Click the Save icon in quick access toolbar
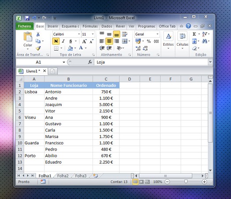The height and width of the screenshot is (199, 231). click(27, 18)
